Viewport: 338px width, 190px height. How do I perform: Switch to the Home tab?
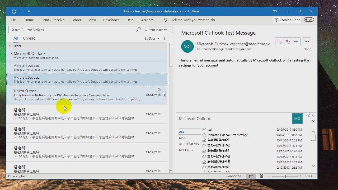(29, 20)
